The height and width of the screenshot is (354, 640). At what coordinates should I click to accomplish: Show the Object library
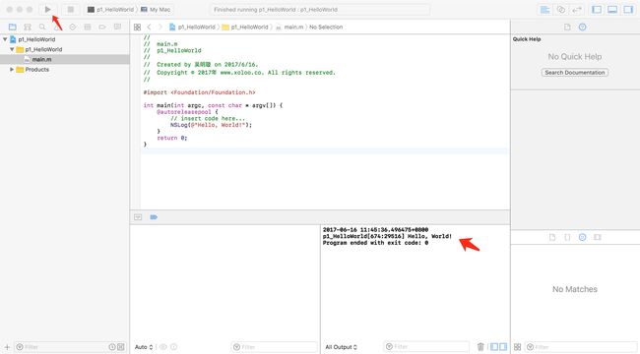click(x=583, y=237)
